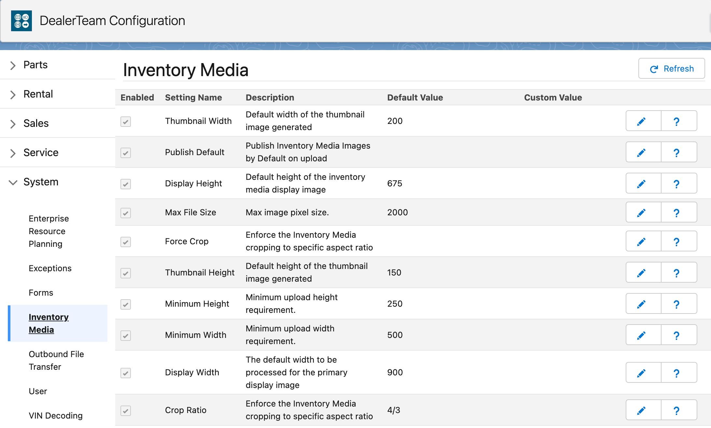Open help for Thumbnail Width
Viewport: 711px width, 428px height.
click(x=679, y=121)
